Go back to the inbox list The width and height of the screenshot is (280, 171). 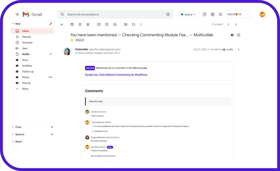click(x=62, y=25)
